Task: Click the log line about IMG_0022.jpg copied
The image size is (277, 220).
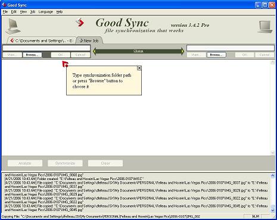Action: 136,200
